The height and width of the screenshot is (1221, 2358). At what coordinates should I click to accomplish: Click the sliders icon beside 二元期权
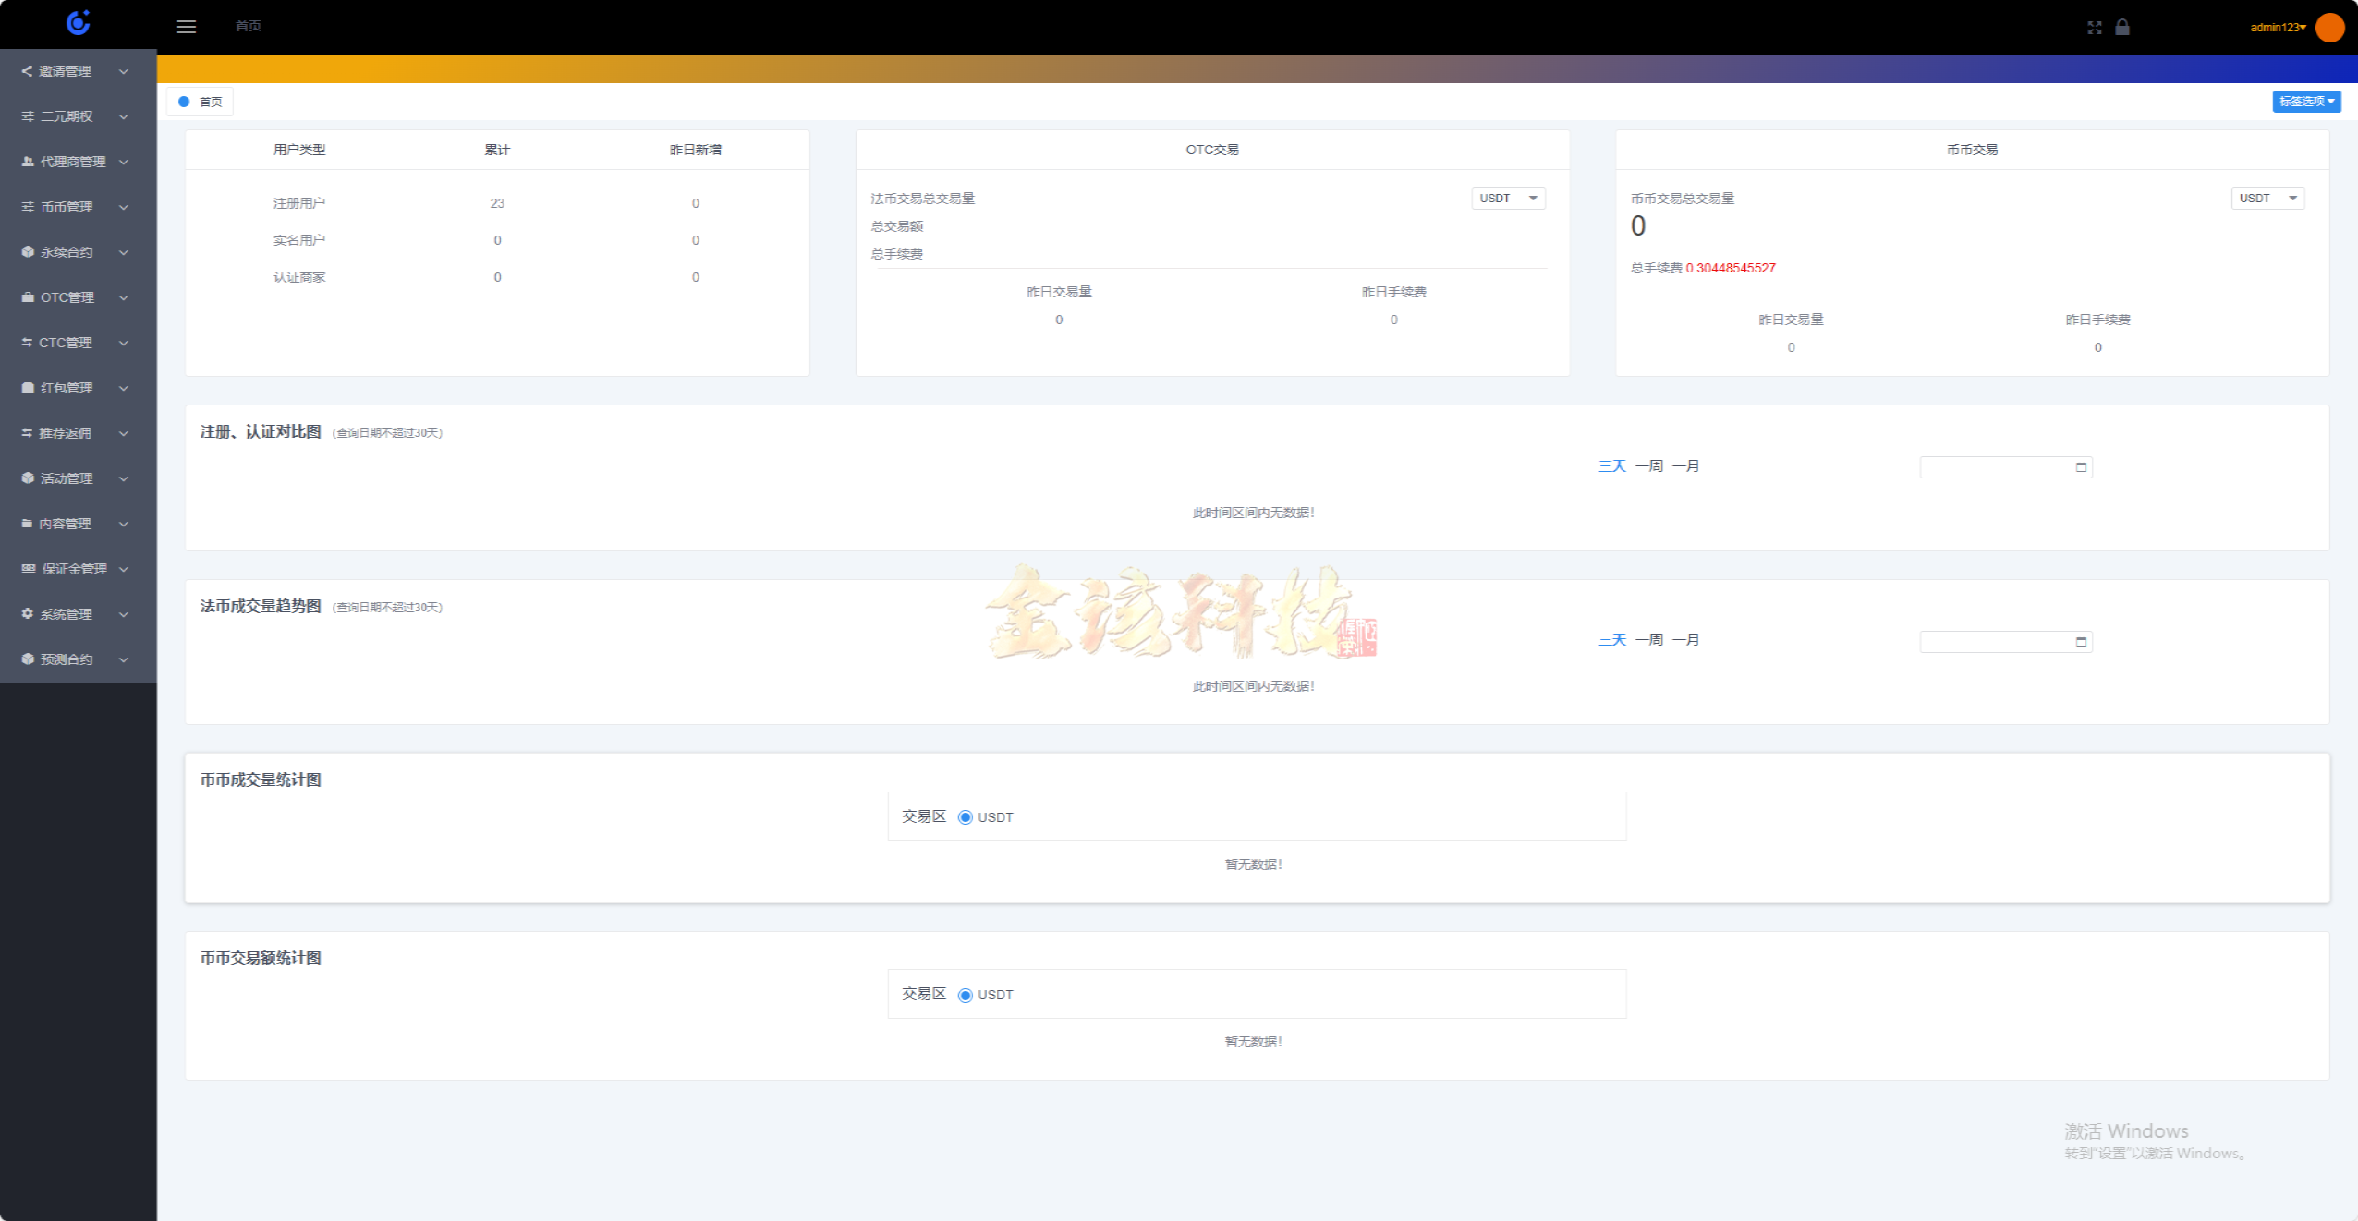pyautogui.click(x=28, y=116)
